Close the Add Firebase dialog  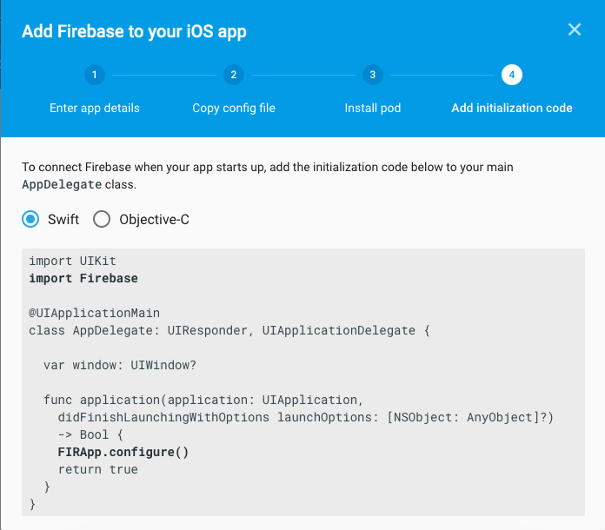574,30
